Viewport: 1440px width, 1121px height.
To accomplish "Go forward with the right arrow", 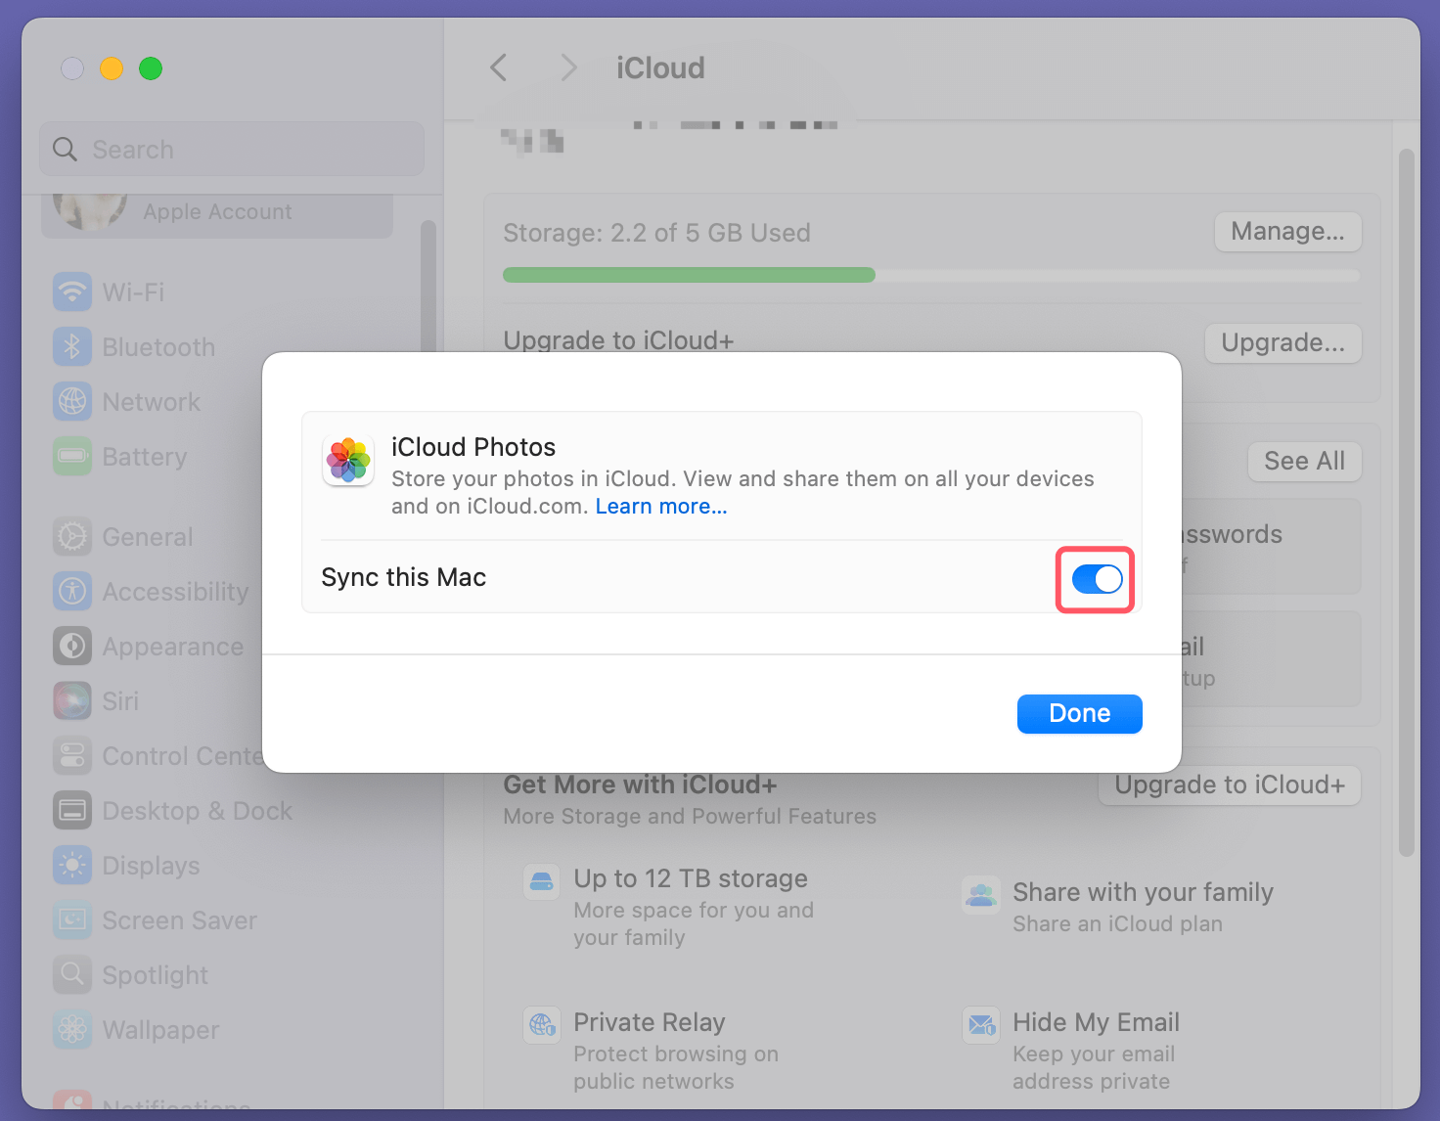I will click(568, 67).
